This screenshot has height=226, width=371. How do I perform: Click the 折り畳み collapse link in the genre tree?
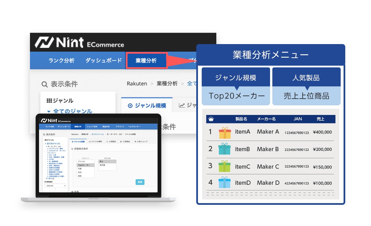tap(49, 179)
